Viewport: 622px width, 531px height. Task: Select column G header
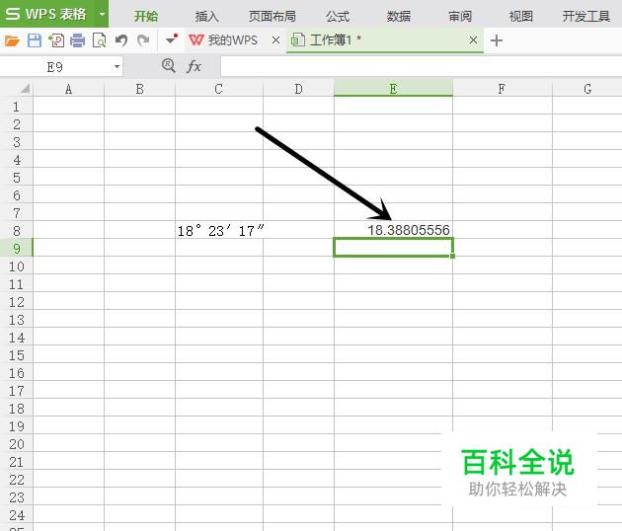tap(587, 89)
